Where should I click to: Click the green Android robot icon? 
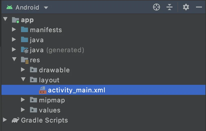9,7
